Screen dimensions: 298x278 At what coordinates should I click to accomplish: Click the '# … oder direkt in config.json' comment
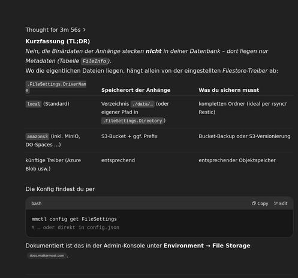pyautogui.click(x=76, y=228)
